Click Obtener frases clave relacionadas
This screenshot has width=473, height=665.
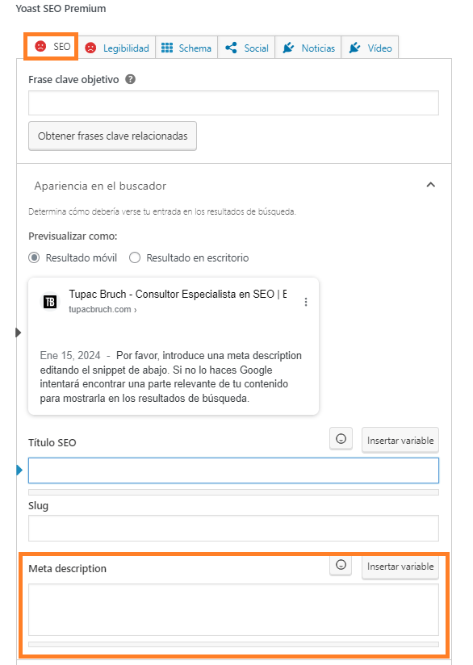tap(111, 136)
